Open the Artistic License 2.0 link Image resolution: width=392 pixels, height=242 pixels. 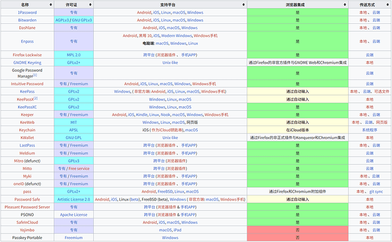(74, 199)
